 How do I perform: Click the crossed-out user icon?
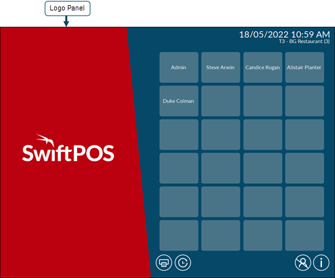[x=303, y=262]
